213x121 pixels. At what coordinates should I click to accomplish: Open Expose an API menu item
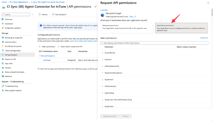[x=11, y=59]
